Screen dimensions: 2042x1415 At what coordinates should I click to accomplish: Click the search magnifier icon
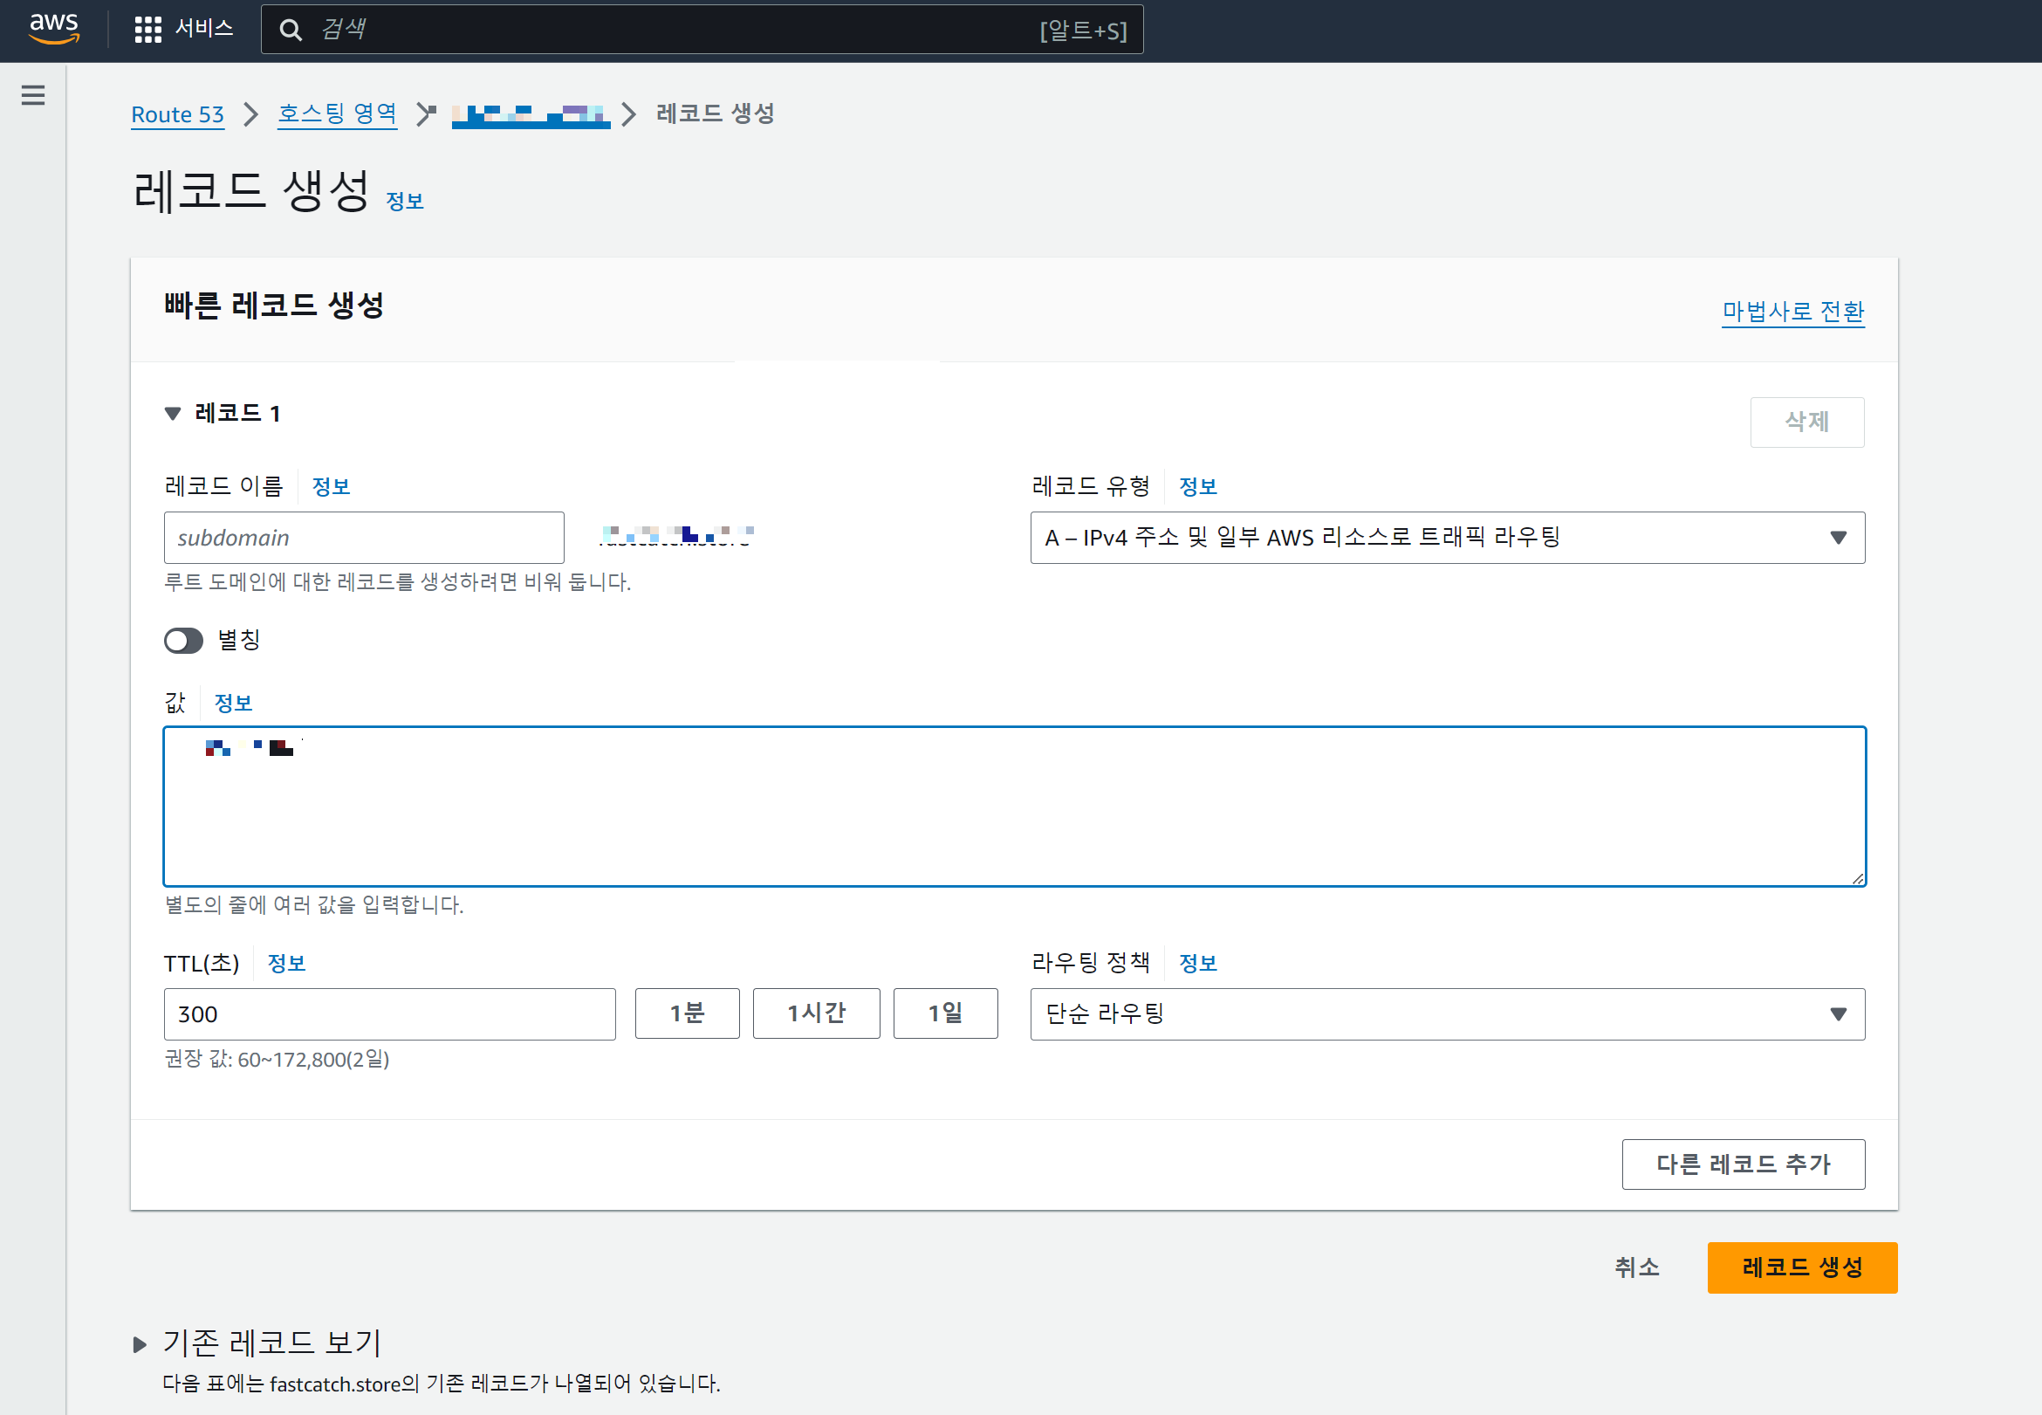290,31
